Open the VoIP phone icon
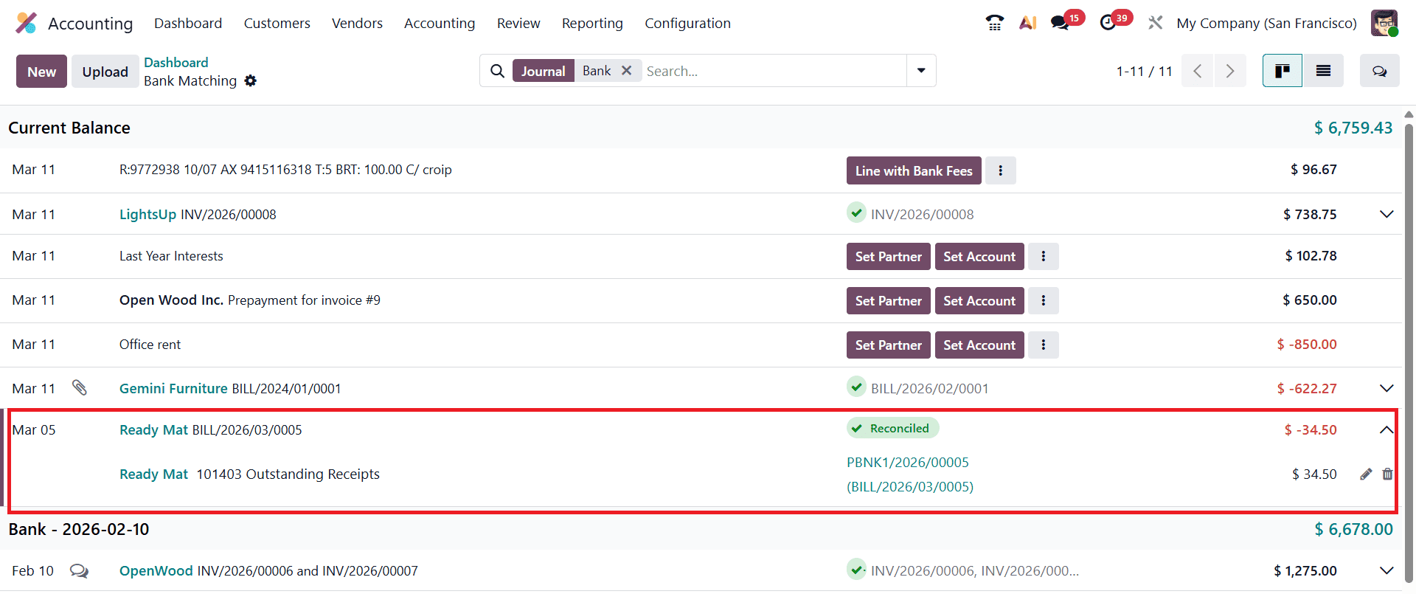 coord(994,23)
